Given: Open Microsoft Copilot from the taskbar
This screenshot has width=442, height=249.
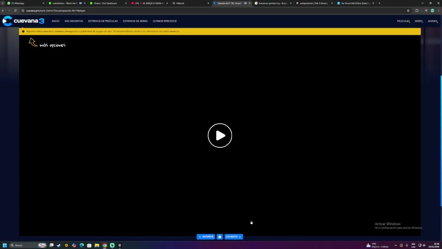Looking at the screenshot, I should [x=74, y=245].
